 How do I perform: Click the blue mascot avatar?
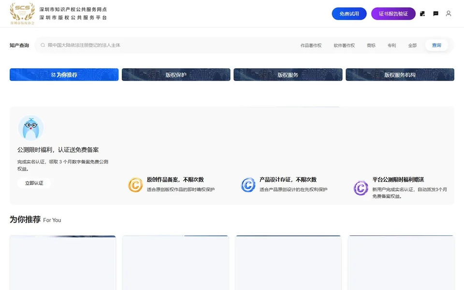[31, 128]
